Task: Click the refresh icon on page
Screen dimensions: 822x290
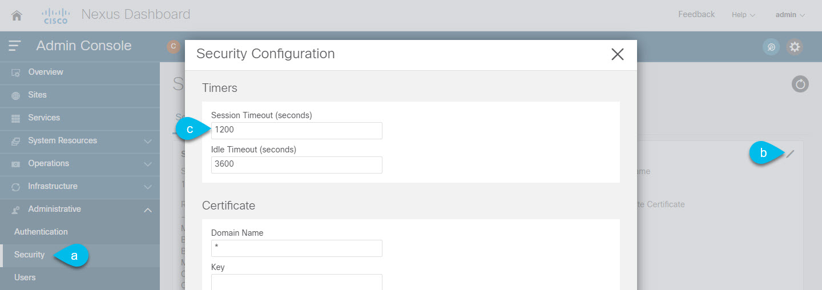Action: (800, 84)
